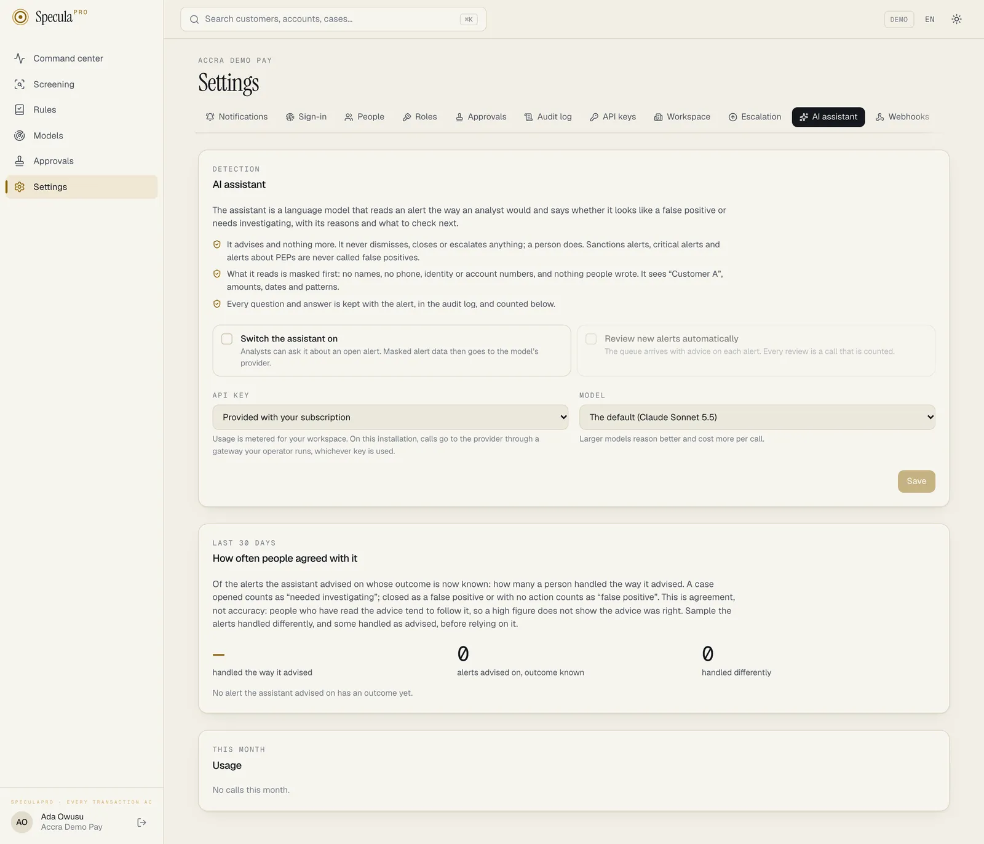The image size is (984, 844).
Task: Click the Save button
Action: click(916, 482)
